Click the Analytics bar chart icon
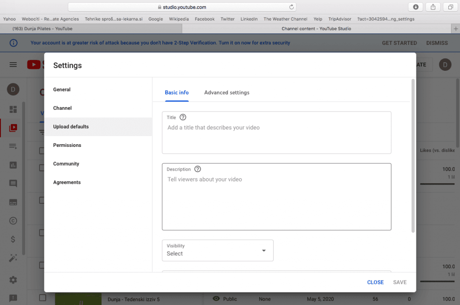This screenshot has height=305, width=460. point(13,165)
